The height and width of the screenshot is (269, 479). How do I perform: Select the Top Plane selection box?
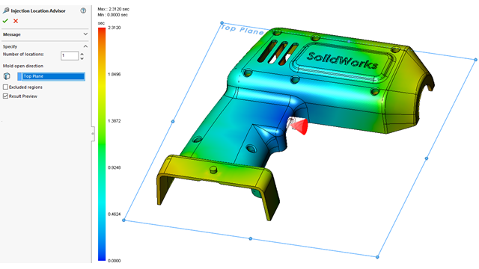point(52,76)
